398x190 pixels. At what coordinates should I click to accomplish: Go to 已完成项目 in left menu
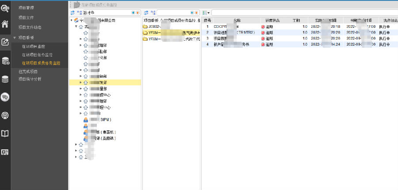click(x=28, y=71)
